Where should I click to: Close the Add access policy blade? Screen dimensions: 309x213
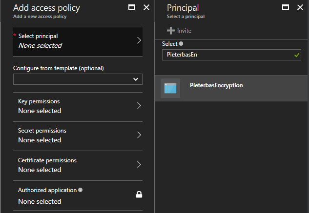[146, 8]
